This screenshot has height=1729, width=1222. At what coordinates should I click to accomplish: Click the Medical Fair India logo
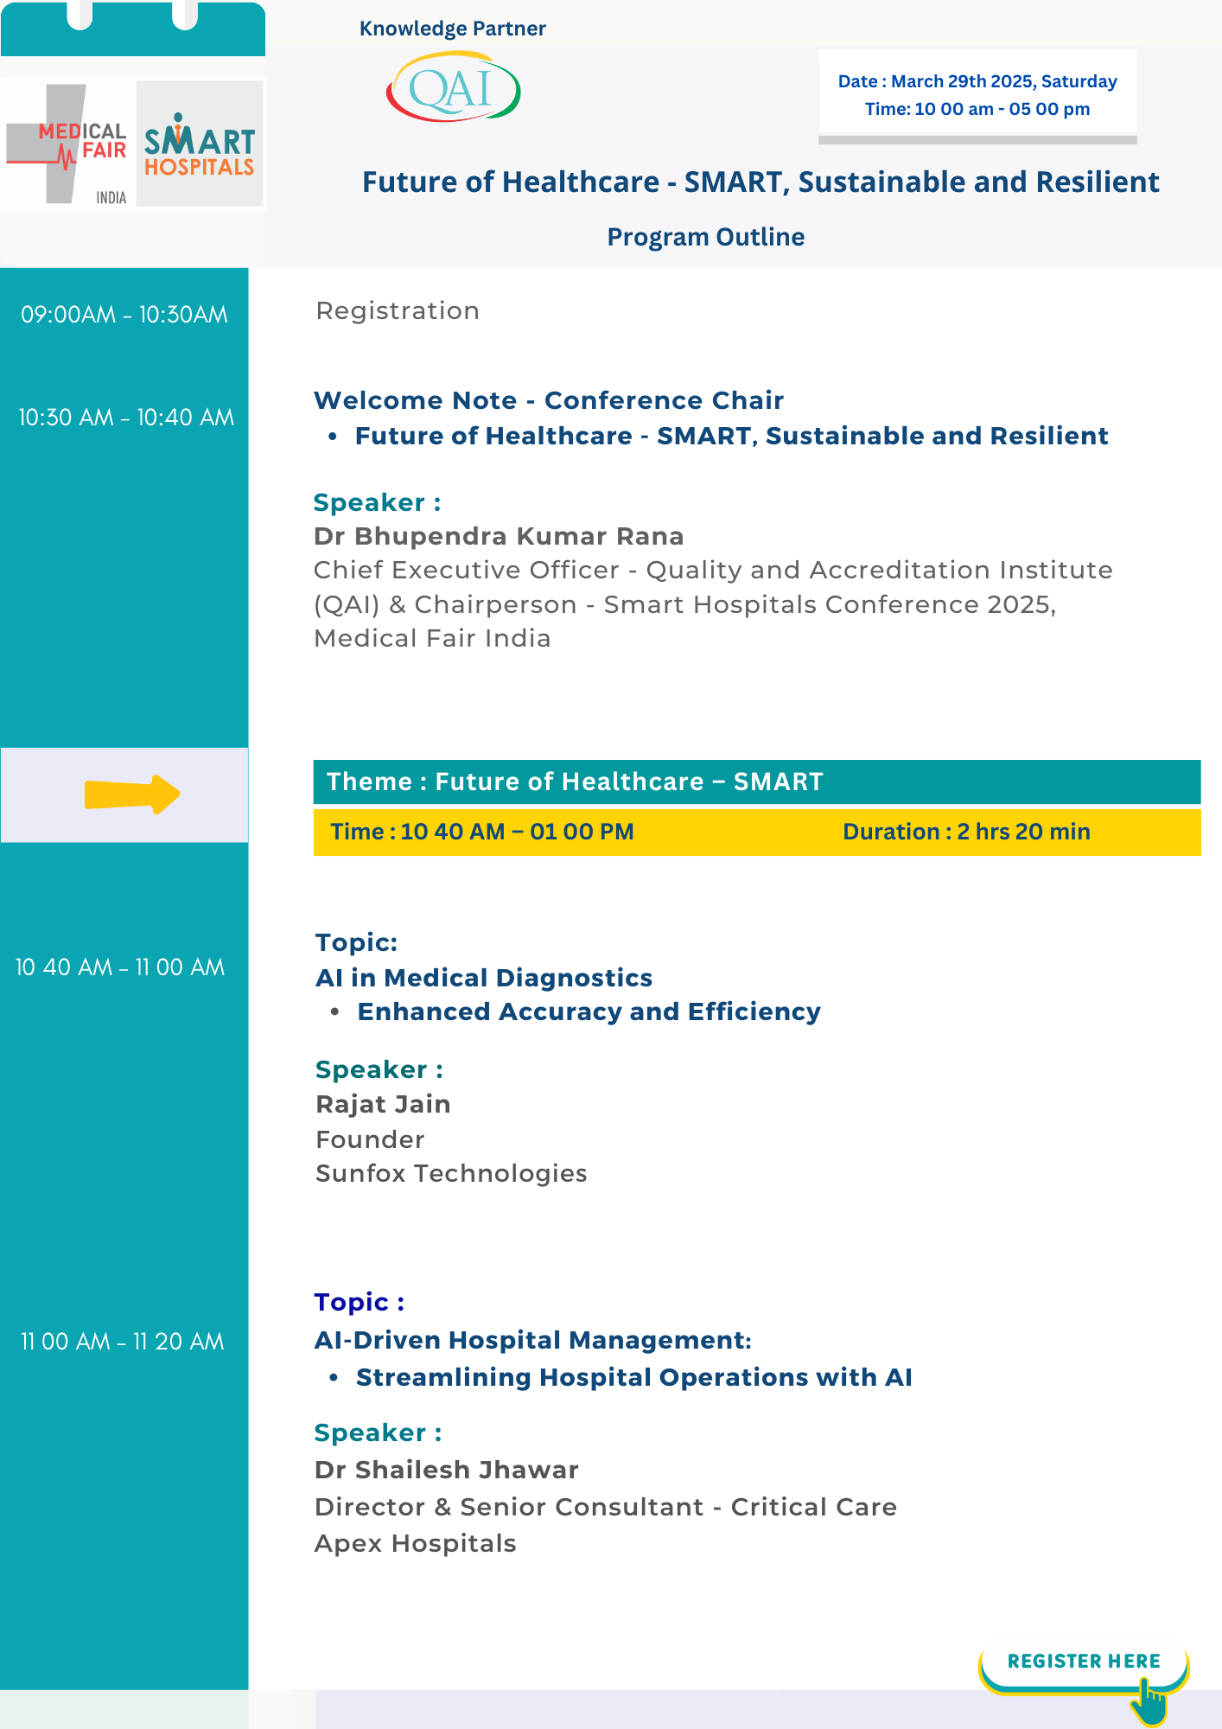point(67,144)
